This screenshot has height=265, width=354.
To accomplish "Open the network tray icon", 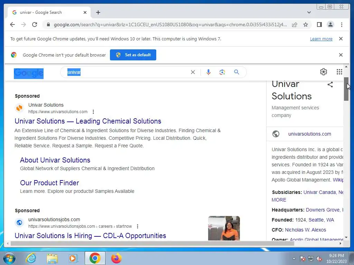I will click(311, 259).
